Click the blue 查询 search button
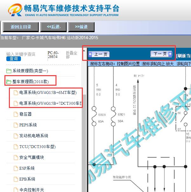The height and width of the screenshot is (192, 191). (14, 59)
